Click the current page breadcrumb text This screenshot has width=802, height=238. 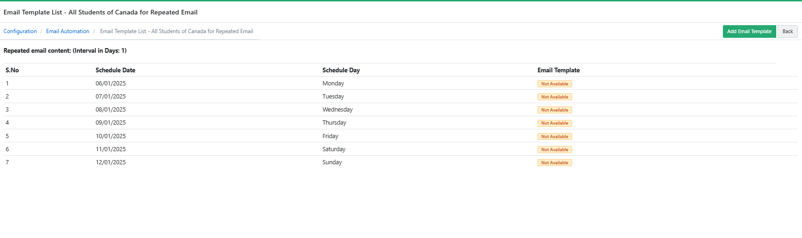point(177,31)
